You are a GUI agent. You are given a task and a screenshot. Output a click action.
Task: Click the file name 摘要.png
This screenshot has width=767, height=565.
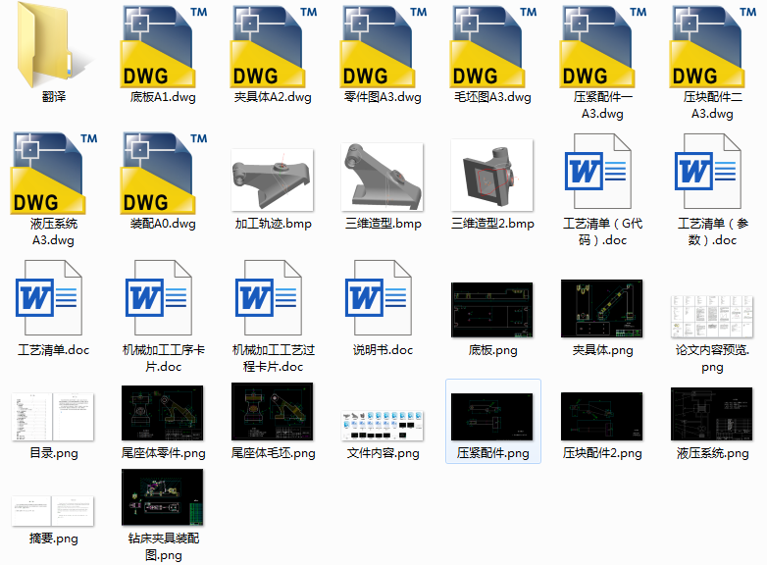point(54,539)
